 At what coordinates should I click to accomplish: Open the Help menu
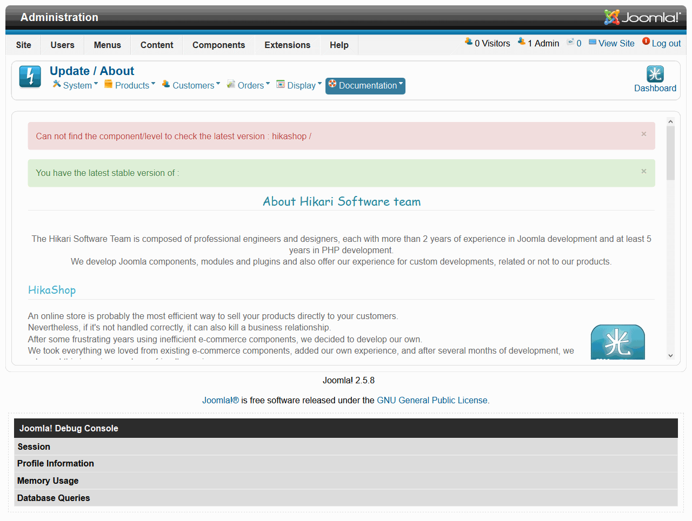pyautogui.click(x=340, y=45)
